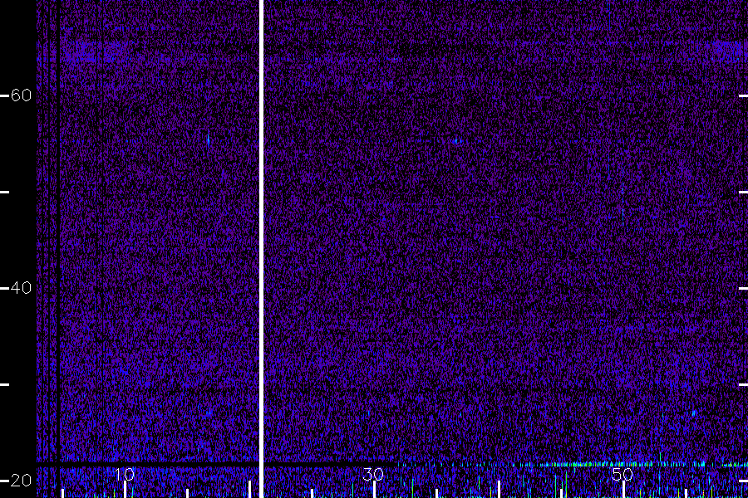Click the 40 label on the vertical axis
The image size is (748, 498).
(21, 288)
